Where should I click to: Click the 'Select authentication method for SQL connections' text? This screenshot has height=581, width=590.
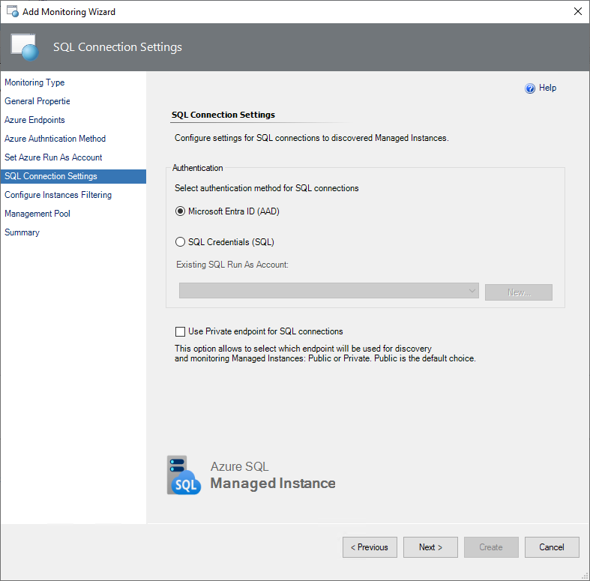pyautogui.click(x=266, y=188)
